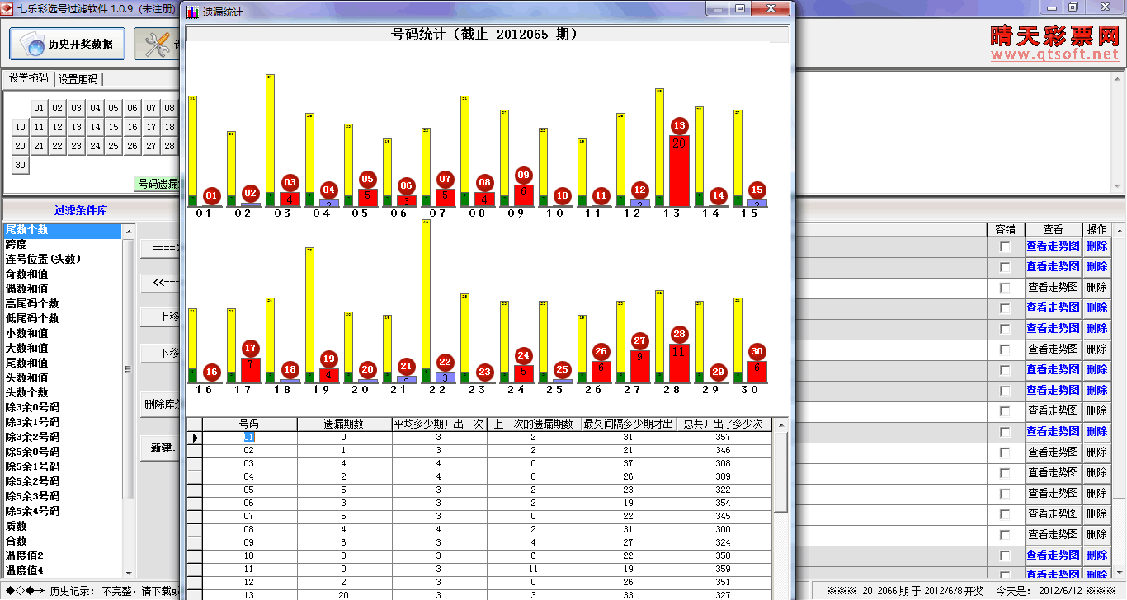Image resolution: width=1127 pixels, height=600 pixels.
Task: Tick the first checkbox in 容错 column
Action: (1005, 246)
